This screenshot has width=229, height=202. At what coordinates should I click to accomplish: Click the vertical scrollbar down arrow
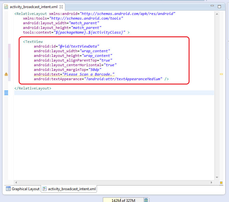pos(216,178)
